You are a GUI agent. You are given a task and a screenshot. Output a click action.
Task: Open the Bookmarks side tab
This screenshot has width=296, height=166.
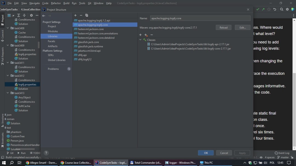pyautogui.click(x=2, y=140)
